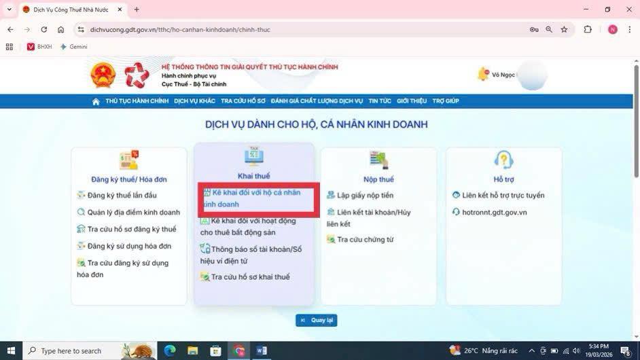Open Thông báo số tài khoản/Số hiệu ví link
Viewport: 640px width, 360px height.
(x=251, y=255)
